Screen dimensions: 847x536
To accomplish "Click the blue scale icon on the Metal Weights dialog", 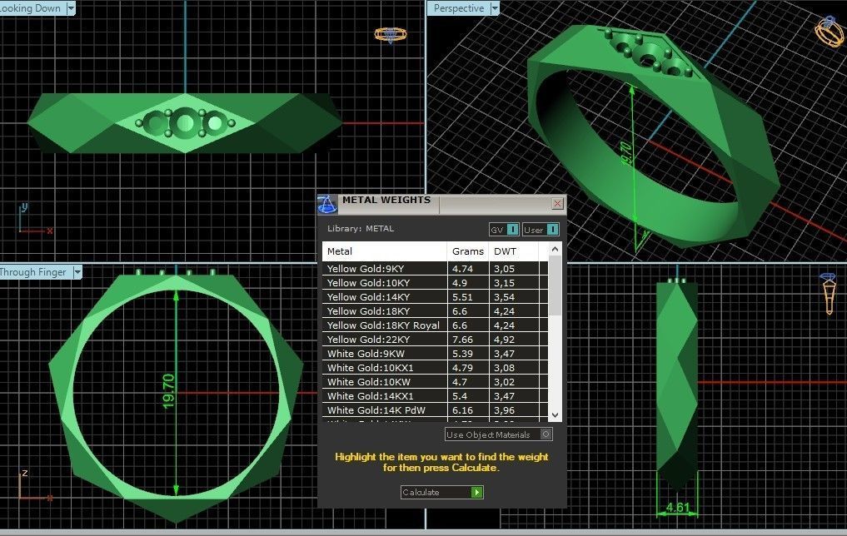I will click(328, 201).
